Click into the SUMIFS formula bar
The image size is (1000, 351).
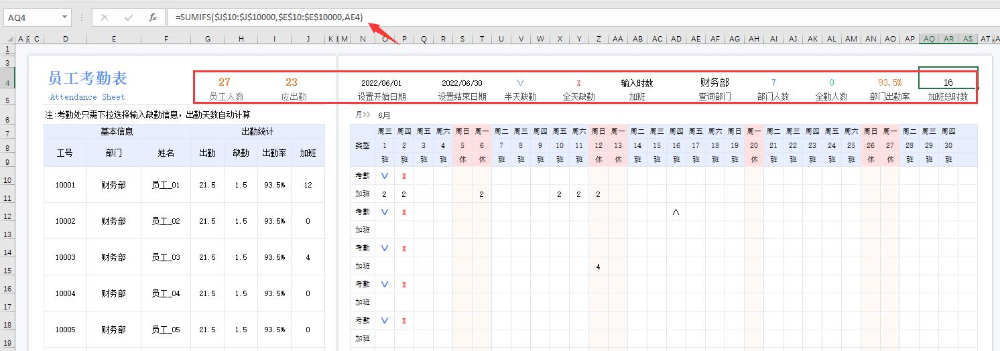click(582, 17)
